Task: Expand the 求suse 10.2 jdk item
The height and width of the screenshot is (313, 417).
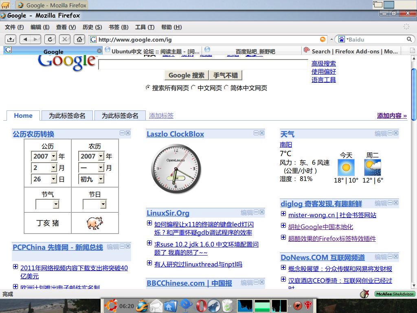Action: pos(149,243)
